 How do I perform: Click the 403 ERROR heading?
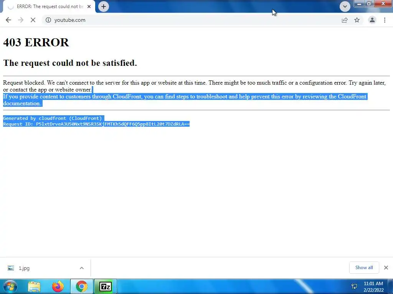pos(36,42)
